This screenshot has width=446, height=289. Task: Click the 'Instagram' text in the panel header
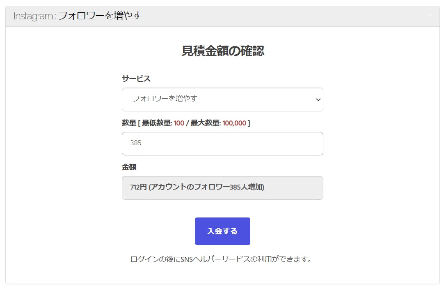click(33, 16)
